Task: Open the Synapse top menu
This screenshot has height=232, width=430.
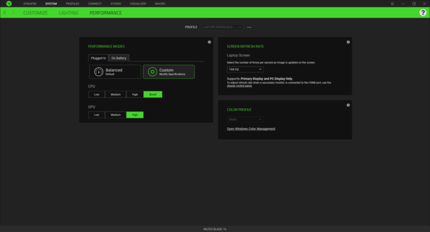Action: point(30,4)
